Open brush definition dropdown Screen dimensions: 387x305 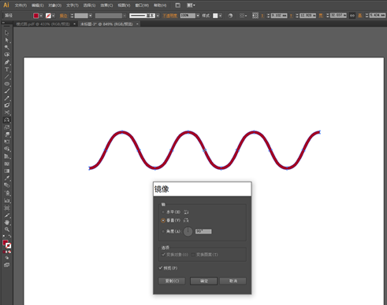[158, 16]
